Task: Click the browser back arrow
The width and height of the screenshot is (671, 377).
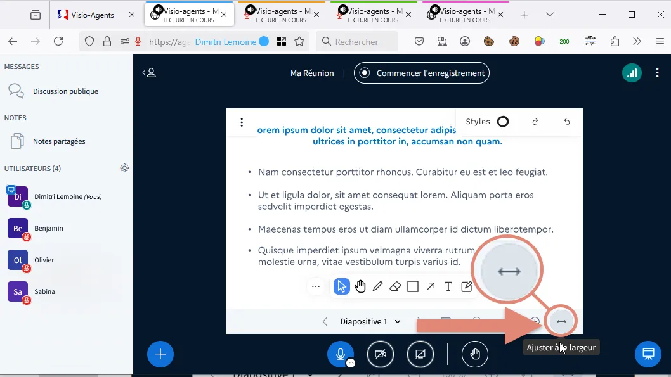Action: [x=13, y=41]
